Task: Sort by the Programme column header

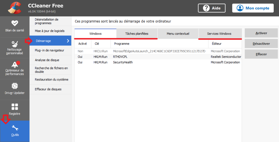Action: pyautogui.click(x=122, y=44)
